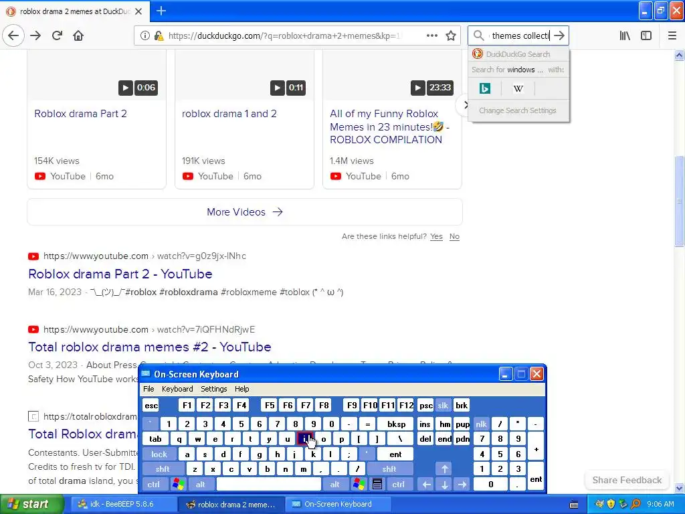Image resolution: width=685 pixels, height=514 pixels.
Task: Click the Share Feedback button
Action: tap(627, 480)
